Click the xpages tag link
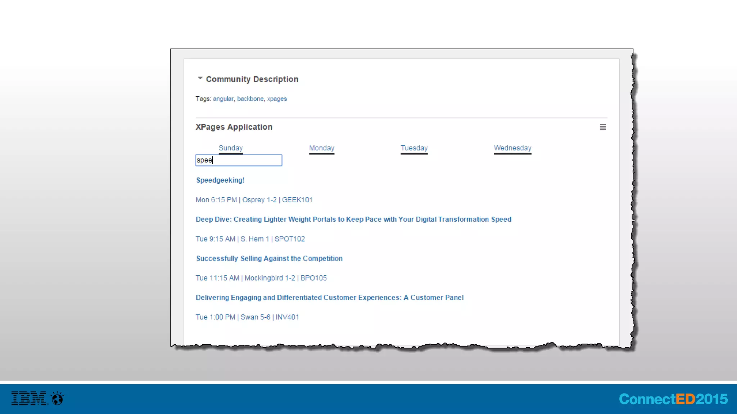The image size is (737, 414). 277,99
